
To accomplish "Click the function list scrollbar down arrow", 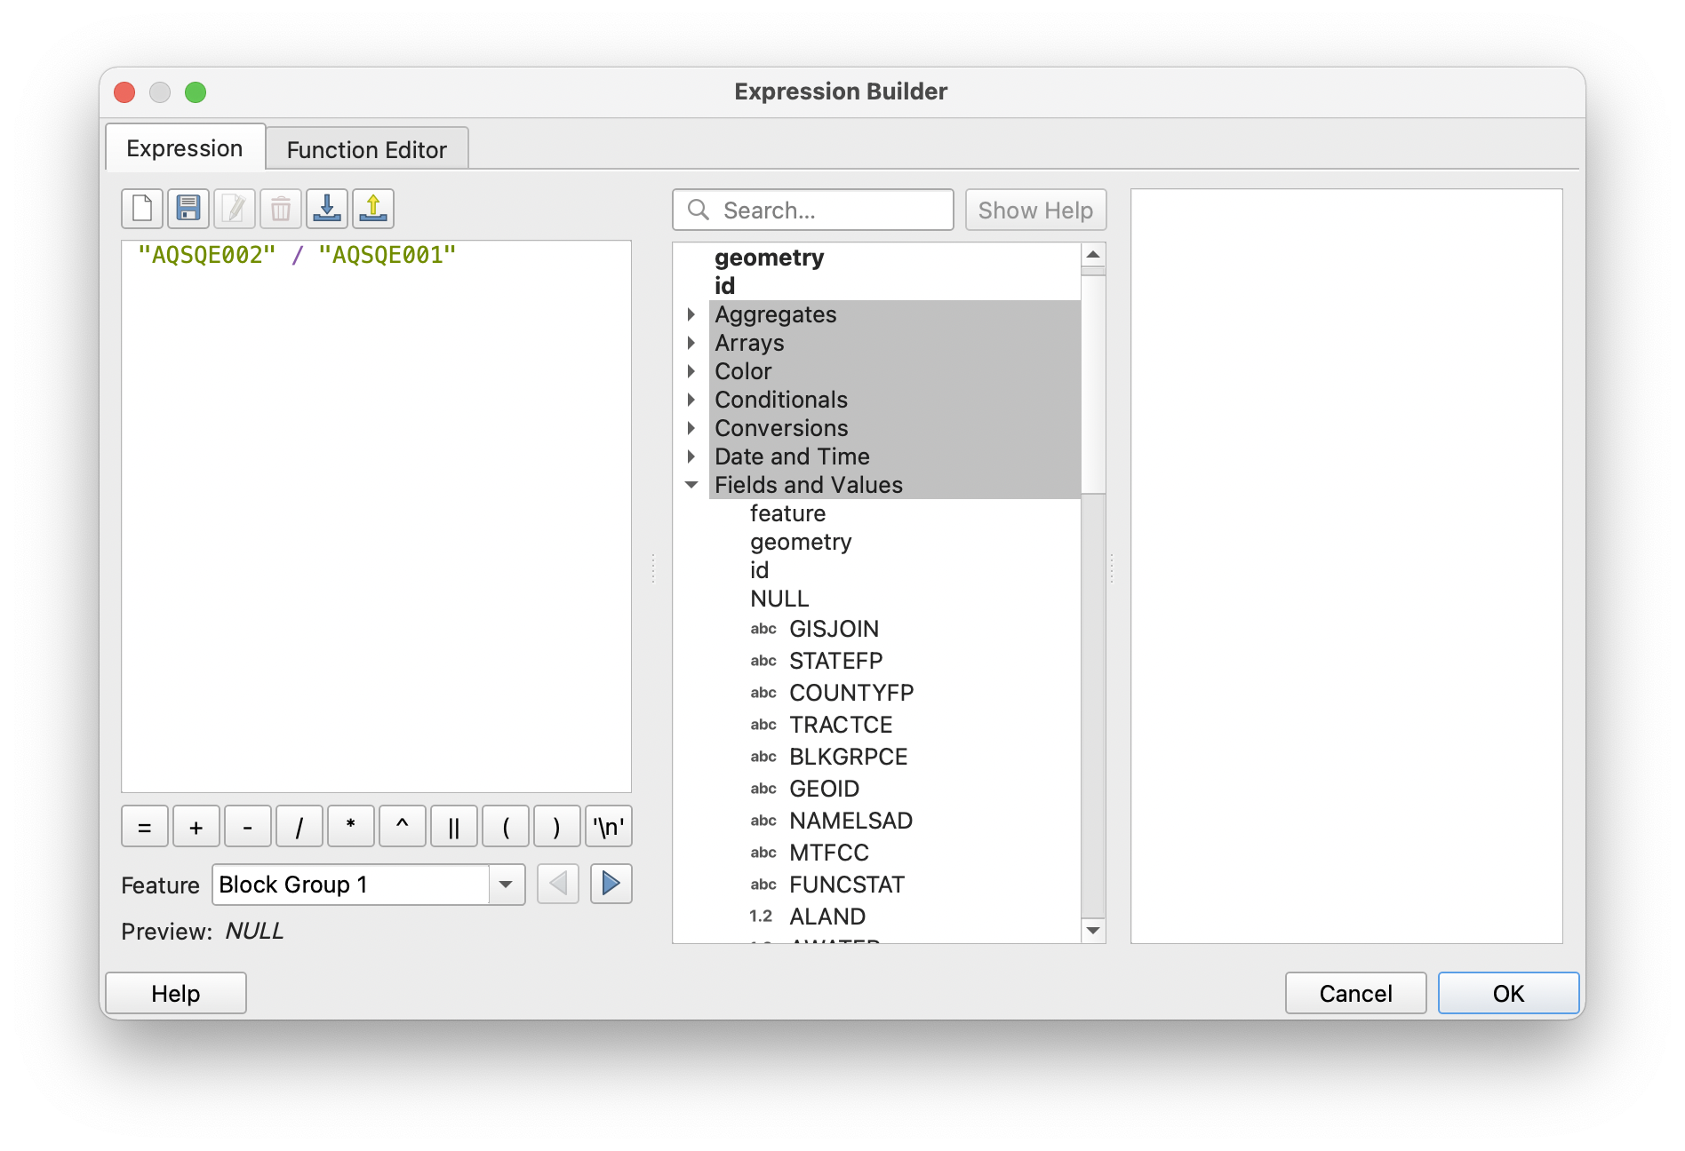I will tap(1093, 930).
